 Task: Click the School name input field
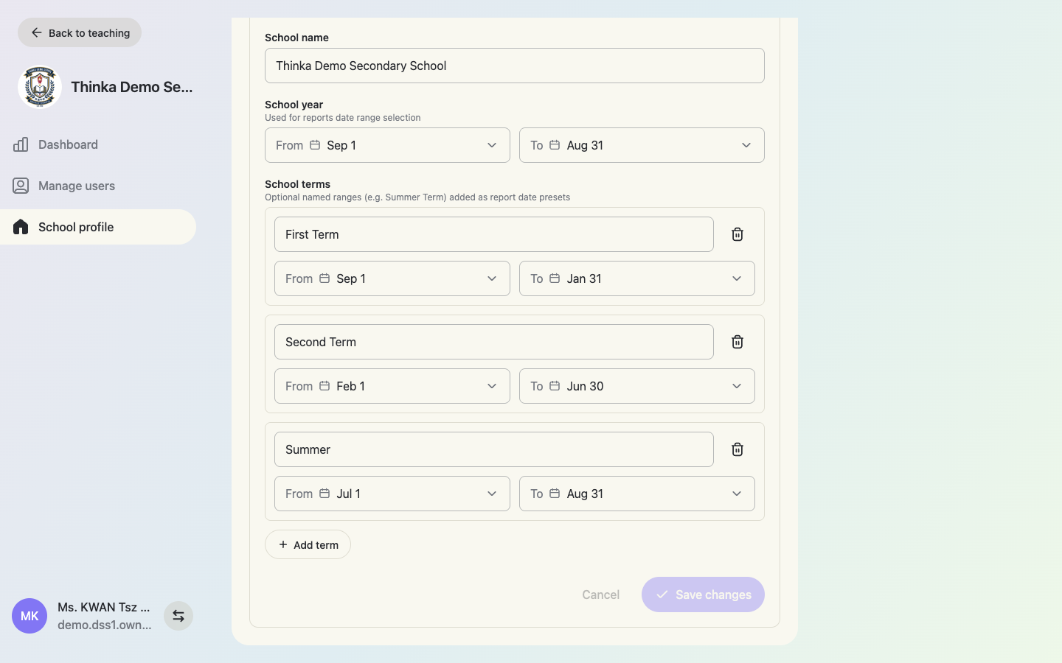pyautogui.click(x=515, y=66)
